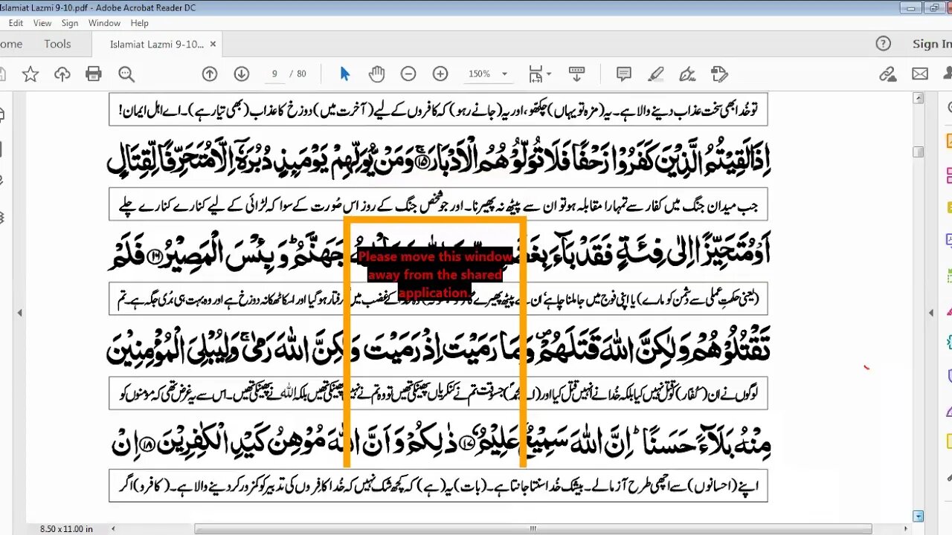Click the horizontal scrollbar thumb
The width and height of the screenshot is (952, 535).
(x=533, y=529)
